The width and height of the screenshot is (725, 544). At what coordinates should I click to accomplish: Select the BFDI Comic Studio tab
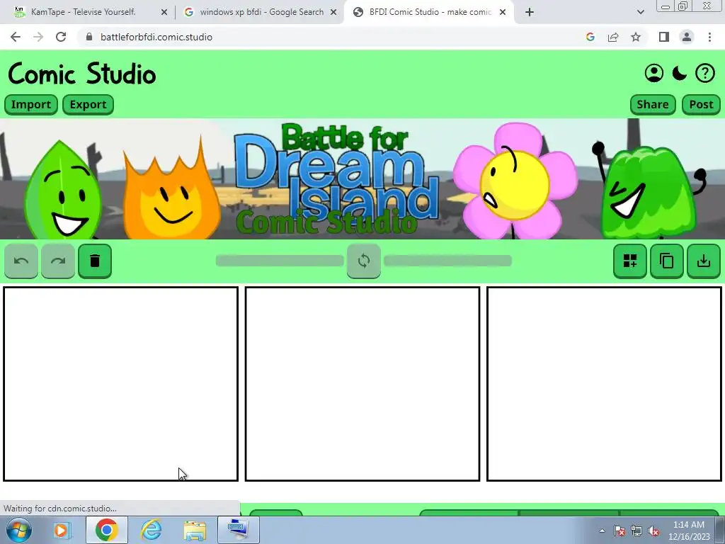pyautogui.click(x=430, y=12)
